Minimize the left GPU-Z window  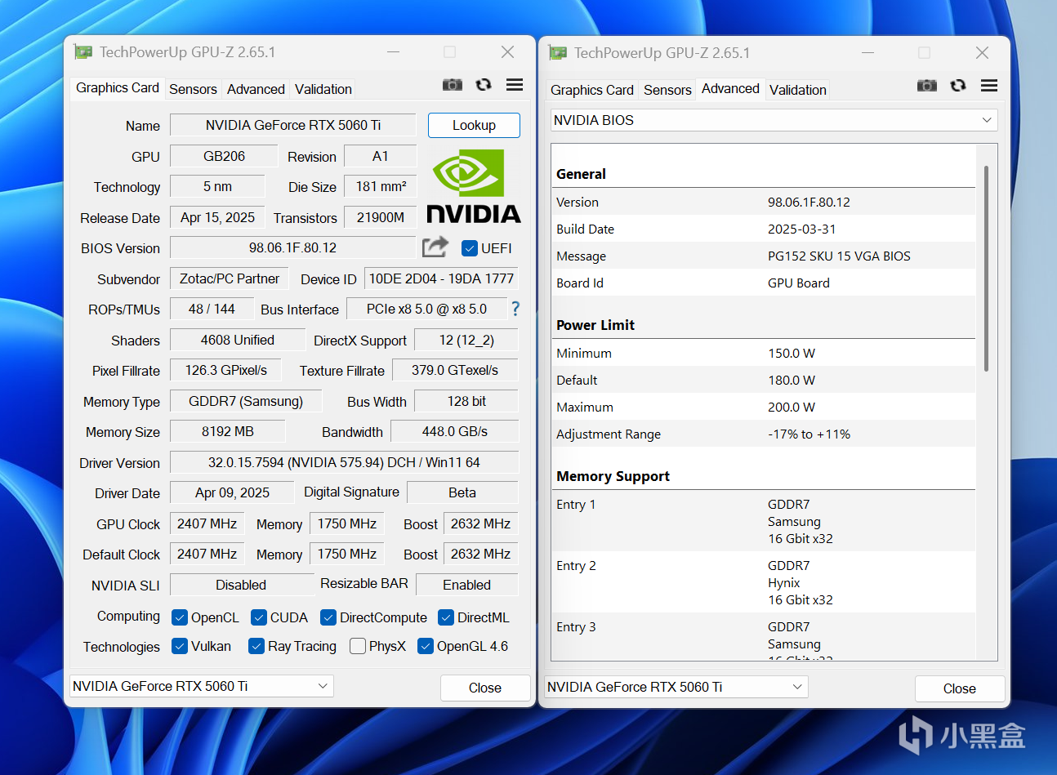point(393,52)
